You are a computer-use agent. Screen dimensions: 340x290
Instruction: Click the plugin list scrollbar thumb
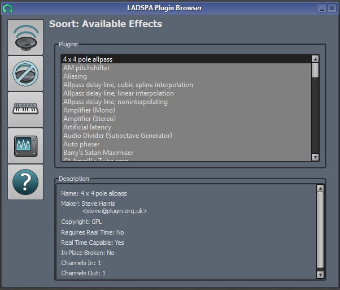coord(315,70)
